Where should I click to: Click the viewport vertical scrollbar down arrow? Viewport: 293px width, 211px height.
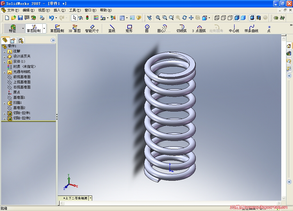[284, 198]
